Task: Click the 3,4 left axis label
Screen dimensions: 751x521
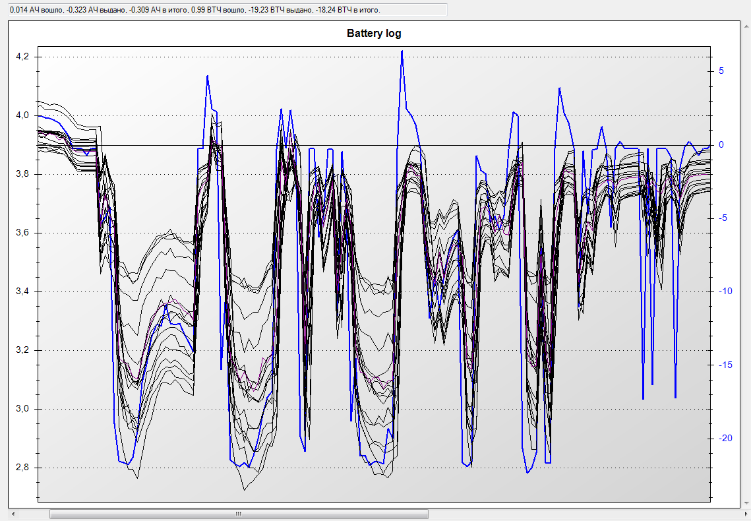Action: pos(22,292)
